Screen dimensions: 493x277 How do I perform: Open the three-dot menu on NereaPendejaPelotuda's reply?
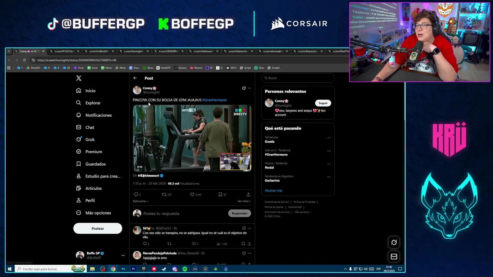pyautogui.click(x=249, y=253)
